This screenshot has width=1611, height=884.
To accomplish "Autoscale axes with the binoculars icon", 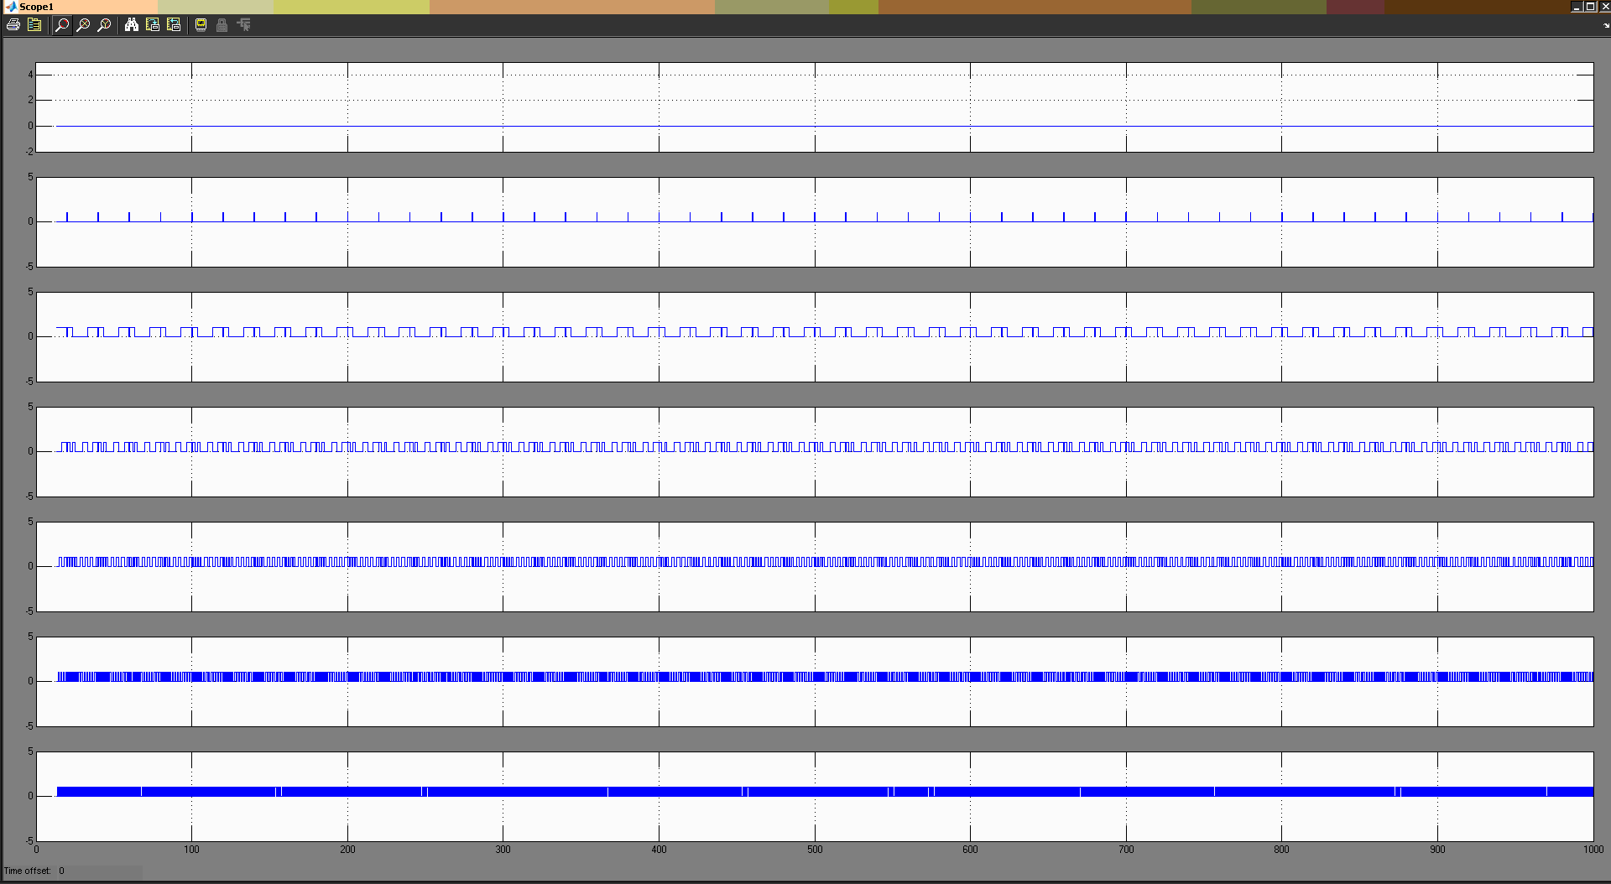I will pos(132,25).
